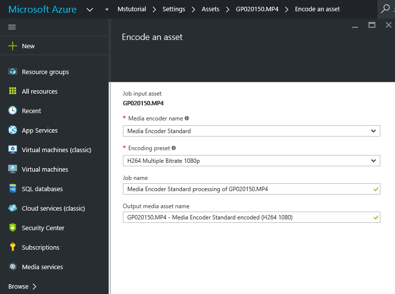Viewport: 395px width, 294px height.
Task: Click the Media encoder name label
Action: [x=156, y=118]
